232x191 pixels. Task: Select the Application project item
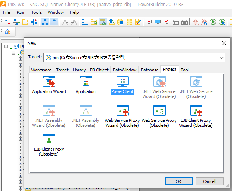pos(86,85)
